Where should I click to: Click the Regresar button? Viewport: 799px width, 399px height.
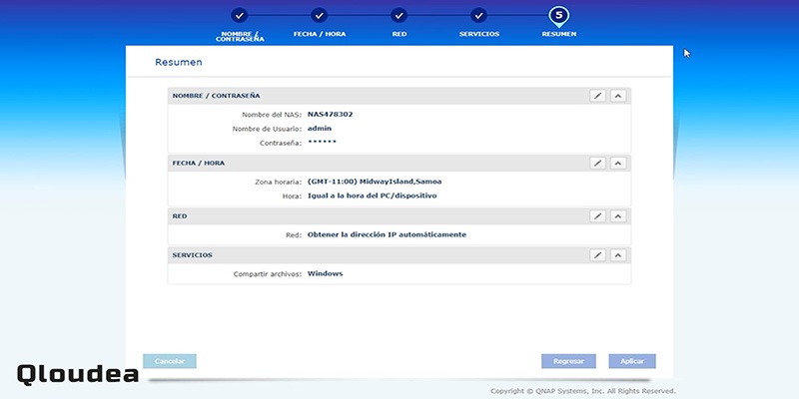[568, 361]
